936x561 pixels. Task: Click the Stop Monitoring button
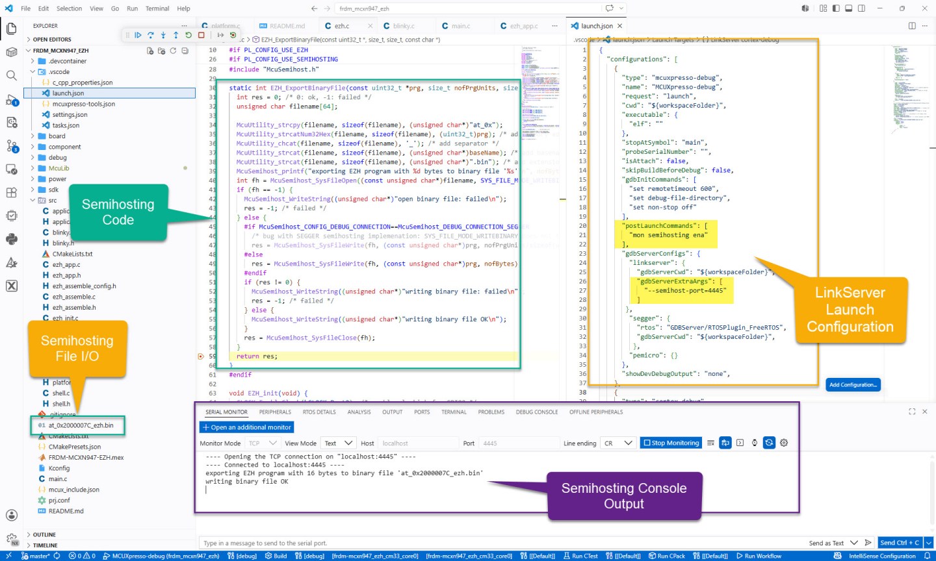[671, 443]
